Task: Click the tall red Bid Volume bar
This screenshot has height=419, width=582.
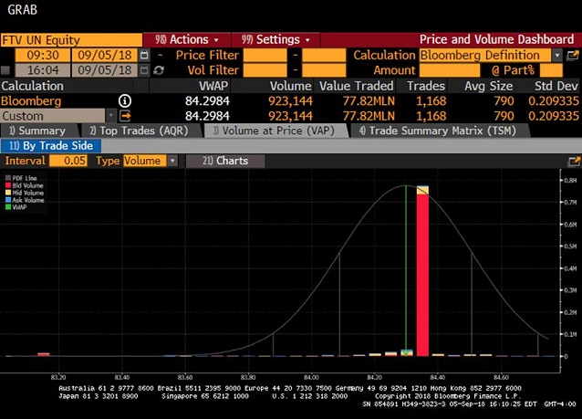Action: click(x=422, y=274)
